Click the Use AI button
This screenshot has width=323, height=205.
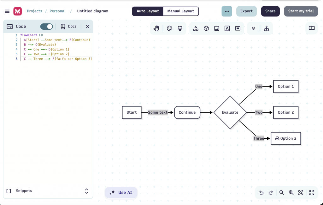121,192
